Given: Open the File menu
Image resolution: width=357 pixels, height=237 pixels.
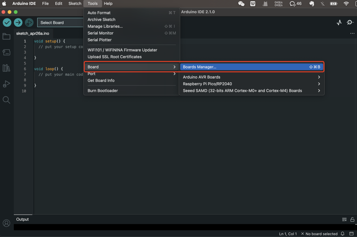Looking at the screenshot, I should click(x=45, y=3).
